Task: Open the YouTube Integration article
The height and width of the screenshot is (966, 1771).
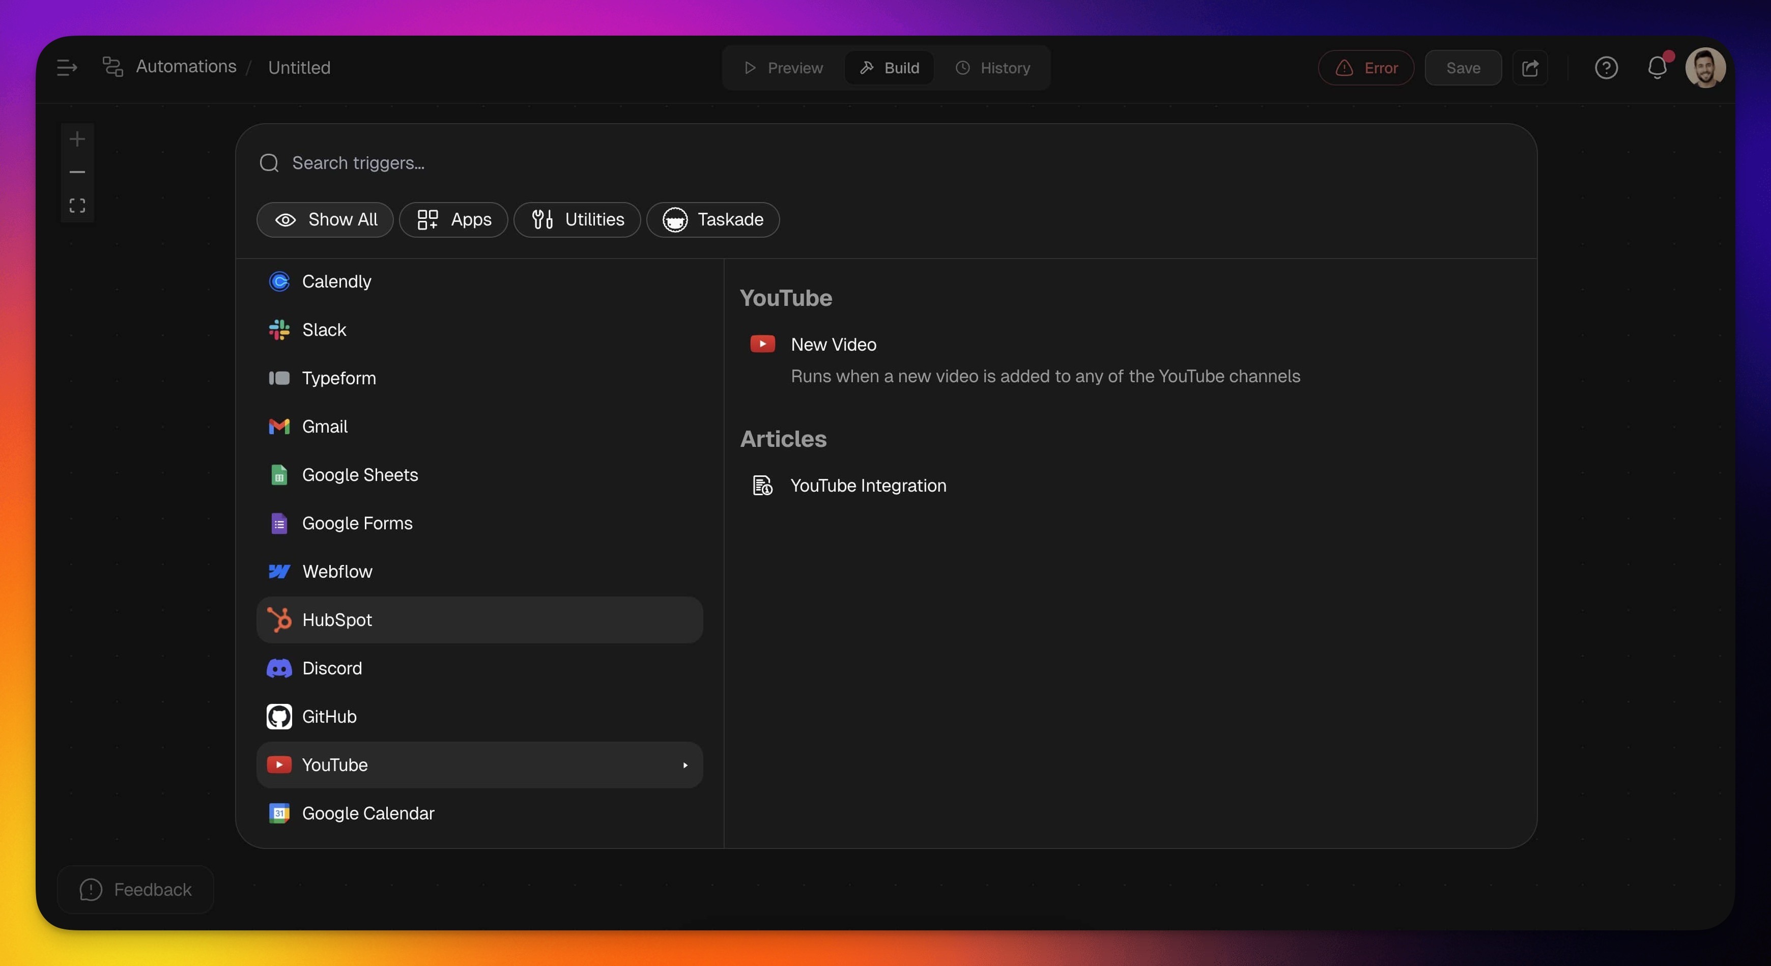Action: tap(868, 486)
